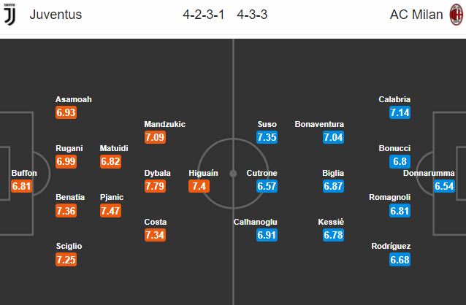Viewport: 466px width, 305px height.
Task: Click Bonucci's 6.8 rating badge
Action: click(400, 162)
